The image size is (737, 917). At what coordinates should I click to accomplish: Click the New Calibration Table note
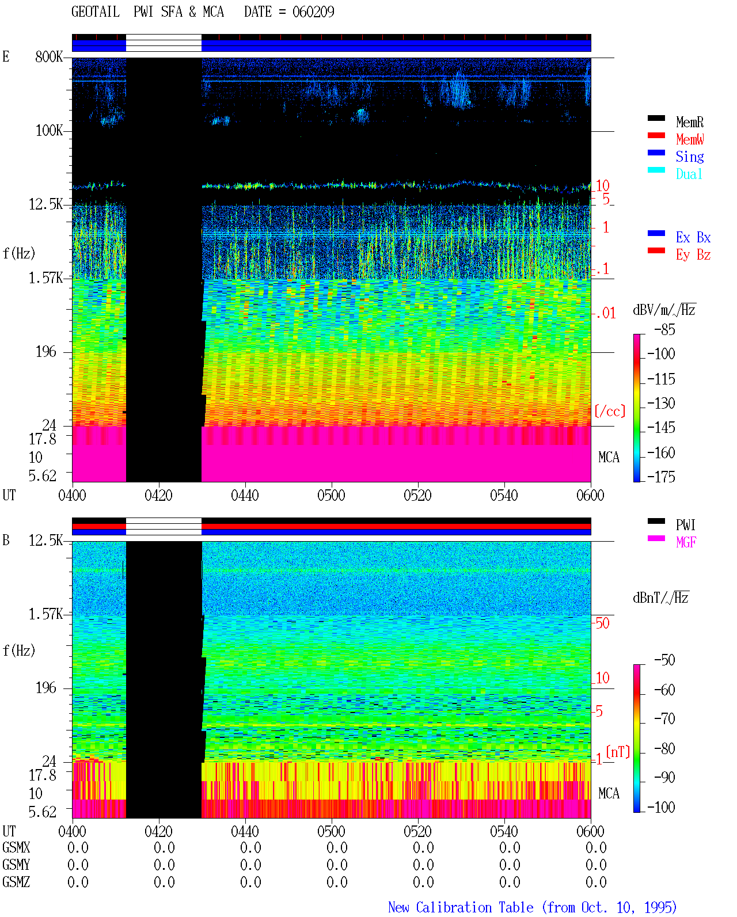click(x=533, y=907)
